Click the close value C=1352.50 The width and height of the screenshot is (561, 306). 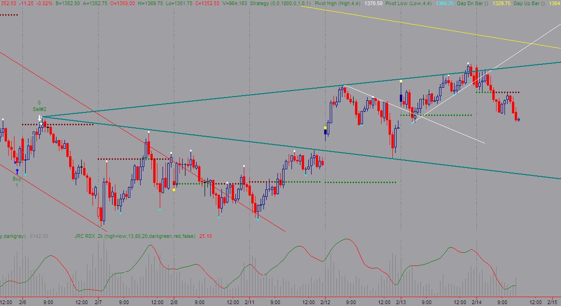coord(207,3)
